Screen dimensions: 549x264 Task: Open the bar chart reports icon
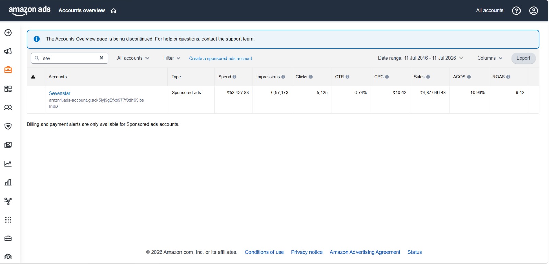[8, 182]
